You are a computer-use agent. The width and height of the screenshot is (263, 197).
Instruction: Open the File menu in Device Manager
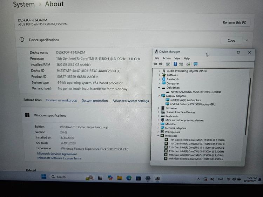157,58
